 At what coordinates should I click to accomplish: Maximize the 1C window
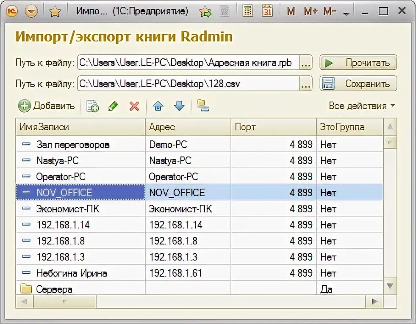[383, 11]
